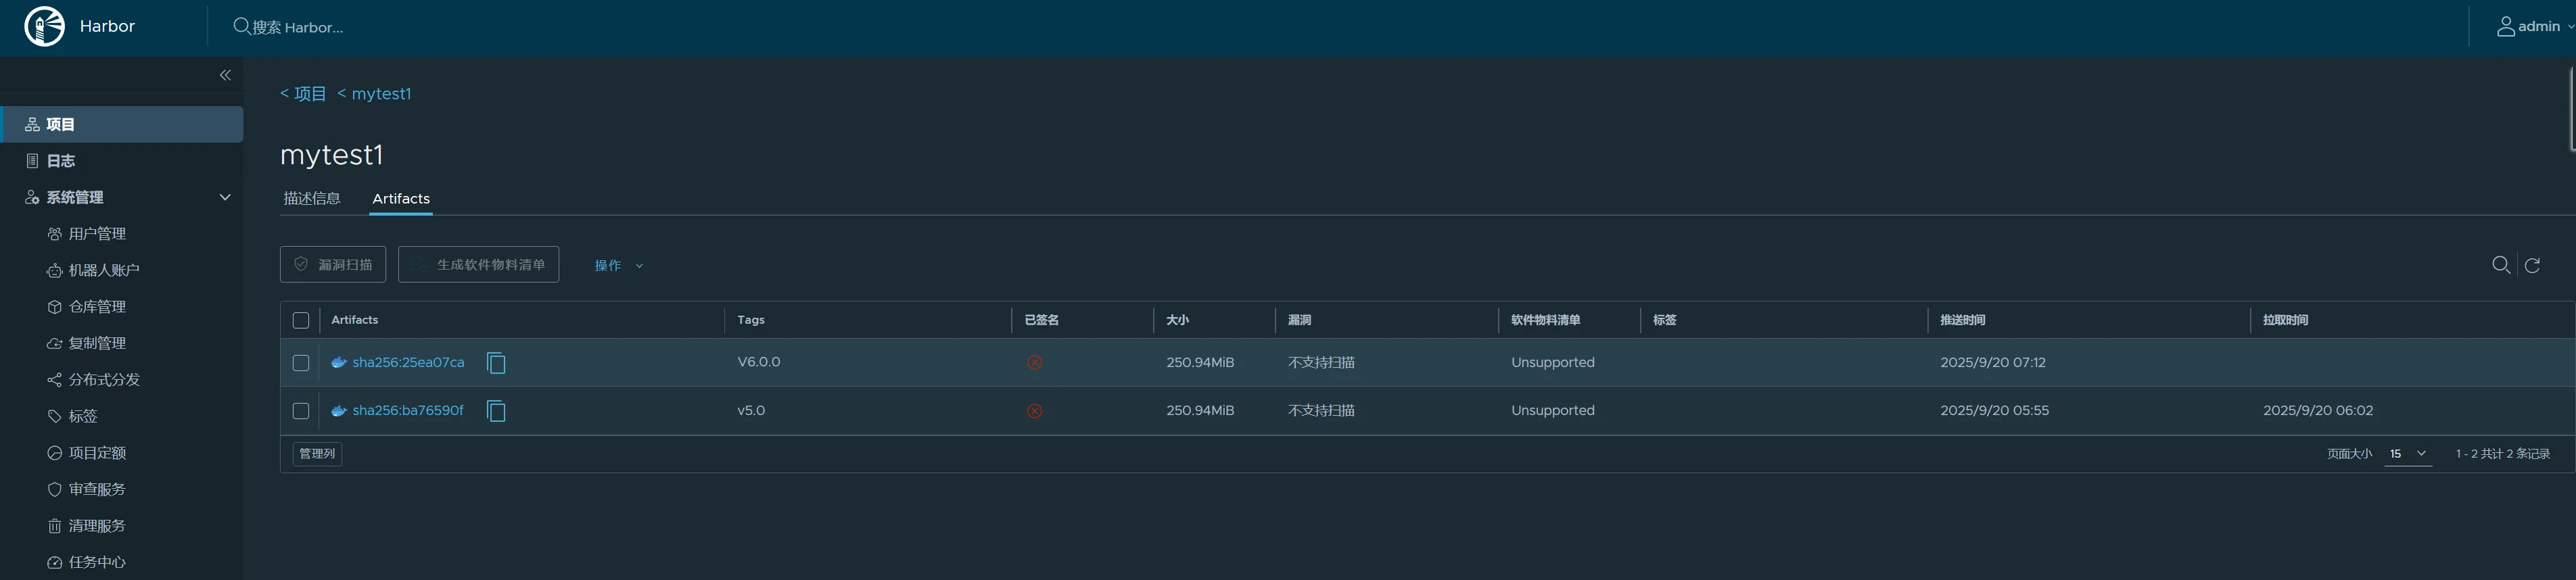Collapse the sidebar with double-chevron icon

[x=225, y=75]
